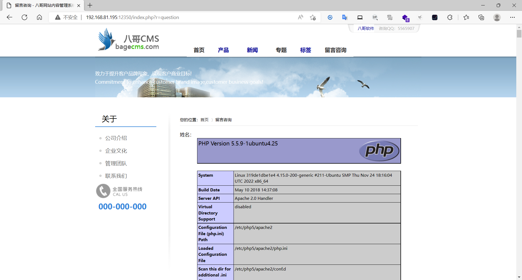This screenshot has height=280, width=522.
Task: Click the PHP logo in phpinfo header
Action: point(379,151)
